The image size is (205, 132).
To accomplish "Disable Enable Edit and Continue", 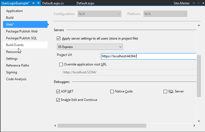I will [58, 100].
